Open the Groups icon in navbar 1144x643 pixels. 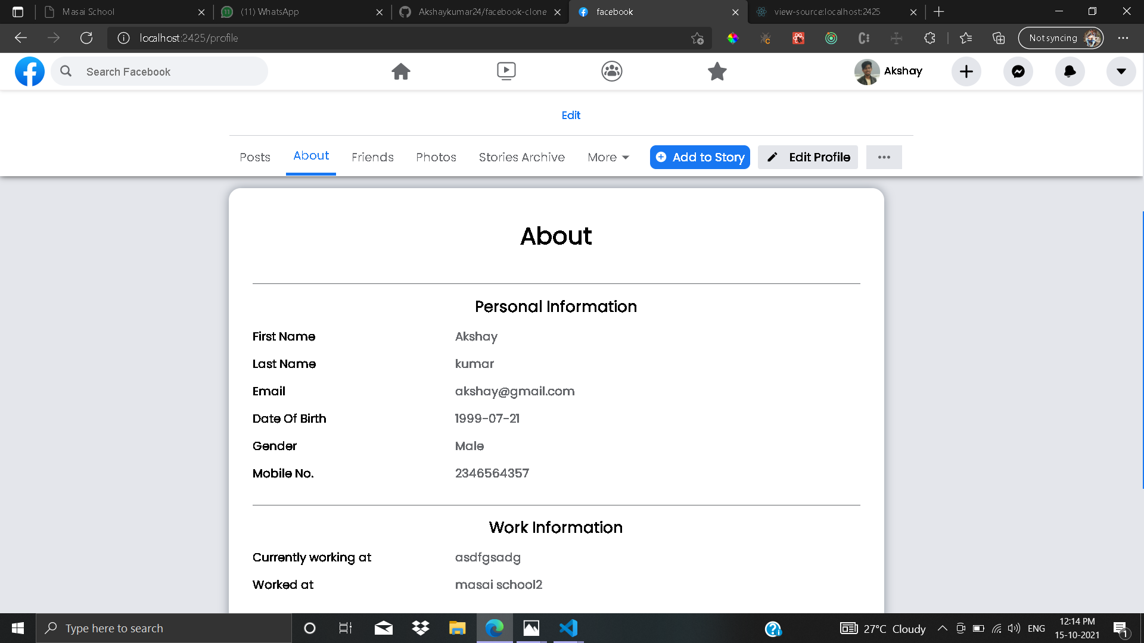612,71
